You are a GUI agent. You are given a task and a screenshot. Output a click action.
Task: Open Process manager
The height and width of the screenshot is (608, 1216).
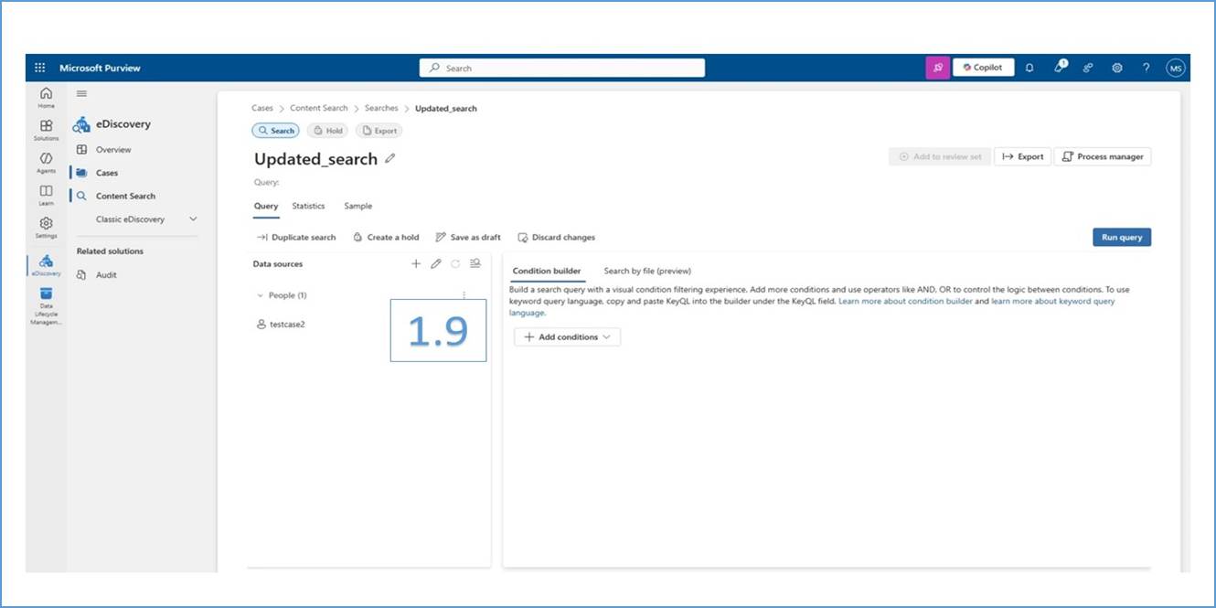click(1103, 156)
